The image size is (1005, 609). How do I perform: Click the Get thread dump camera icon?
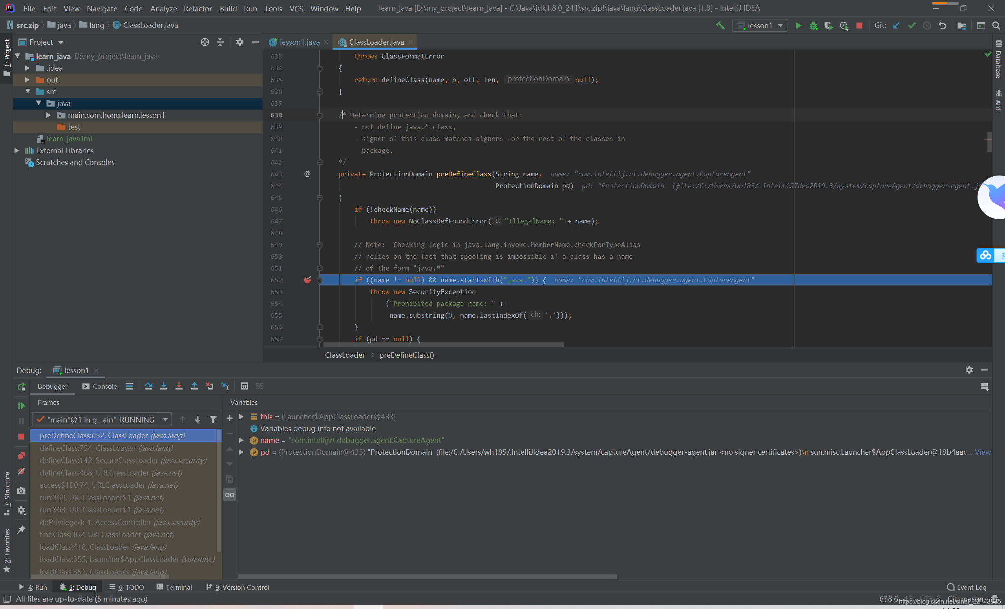[21, 491]
